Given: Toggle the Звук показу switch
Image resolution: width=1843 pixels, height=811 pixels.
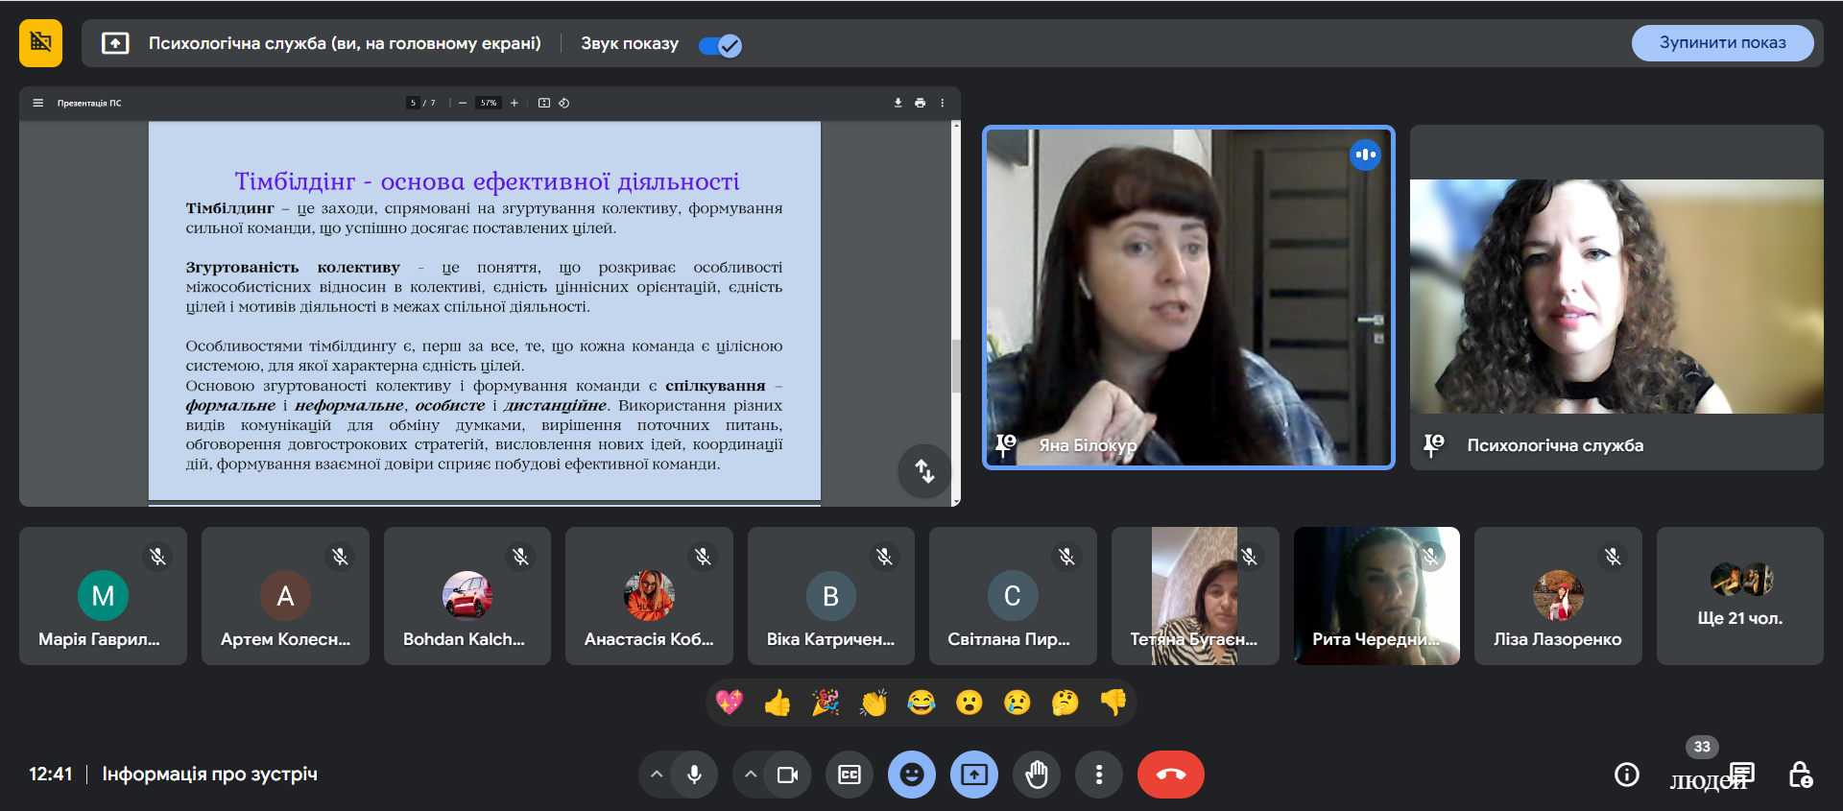Looking at the screenshot, I should [720, 45].
